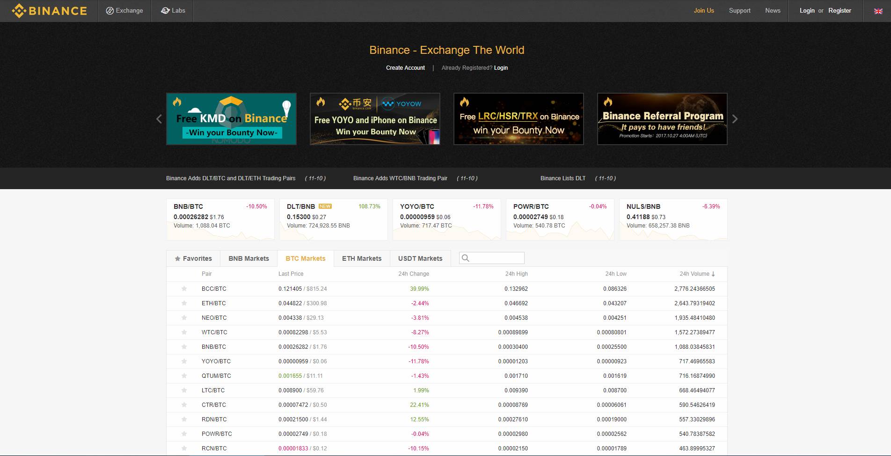891x456 pixels.
Task: Click CTR/BTC pair name
Action: click(214, 405)
